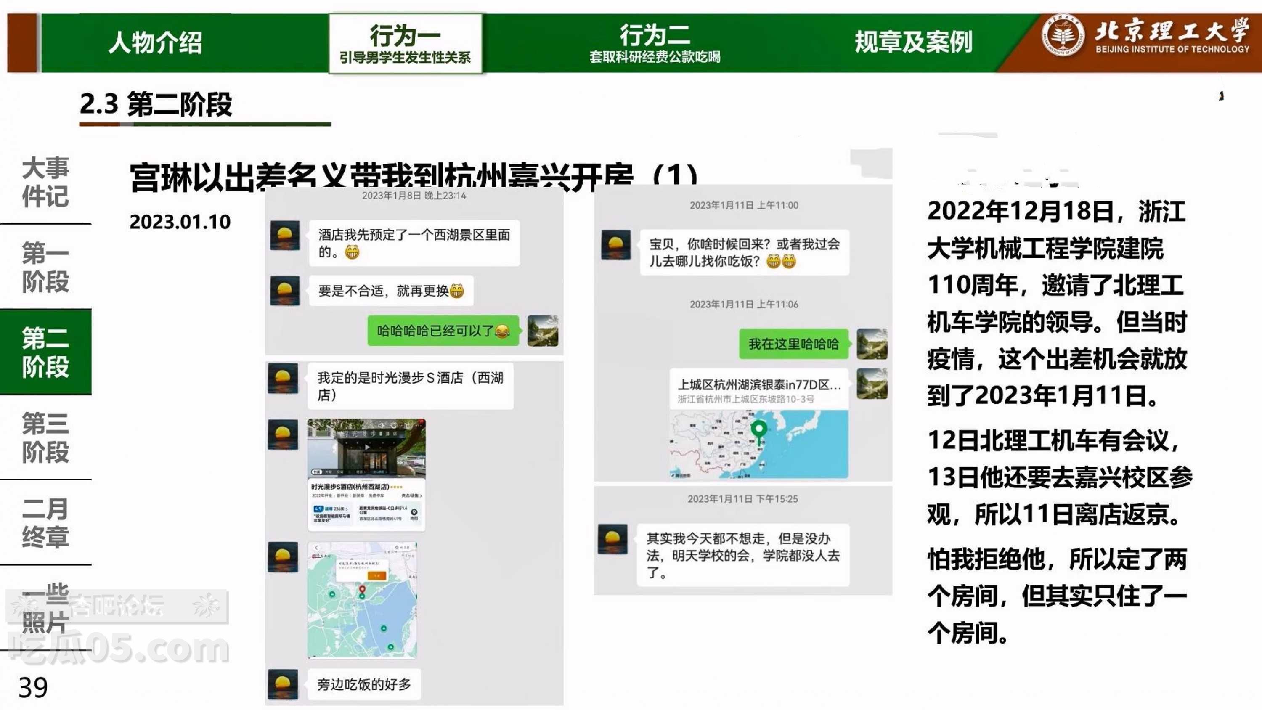This screenshot has height=710, width=1262.
Task: Go to 大事件记 sidebar section
Action: (x=45, y=182)
